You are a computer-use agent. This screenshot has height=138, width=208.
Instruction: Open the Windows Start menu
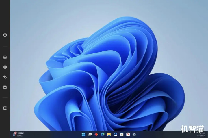(x=83, y=135)
